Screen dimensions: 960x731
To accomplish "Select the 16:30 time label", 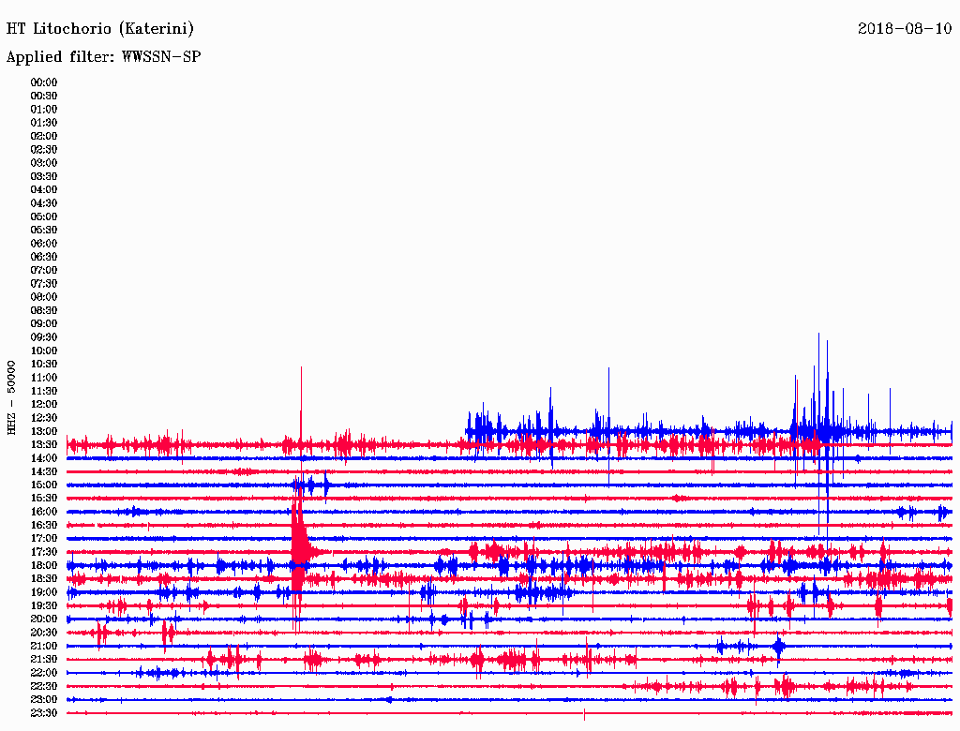I will [x=44, y=526].
